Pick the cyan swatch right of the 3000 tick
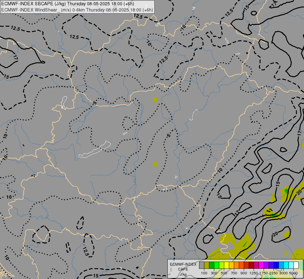Image resolution: width=304 pixels, height=279 pixels. [x=286, y=265]
